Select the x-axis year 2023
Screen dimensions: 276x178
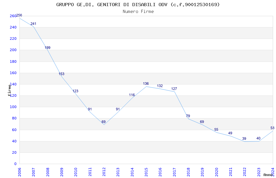click(x=259, y=172)
